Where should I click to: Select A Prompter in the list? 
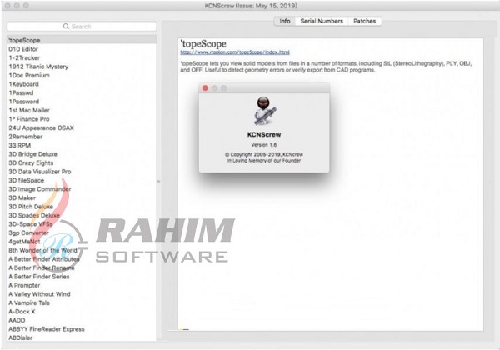coord(82,285)
